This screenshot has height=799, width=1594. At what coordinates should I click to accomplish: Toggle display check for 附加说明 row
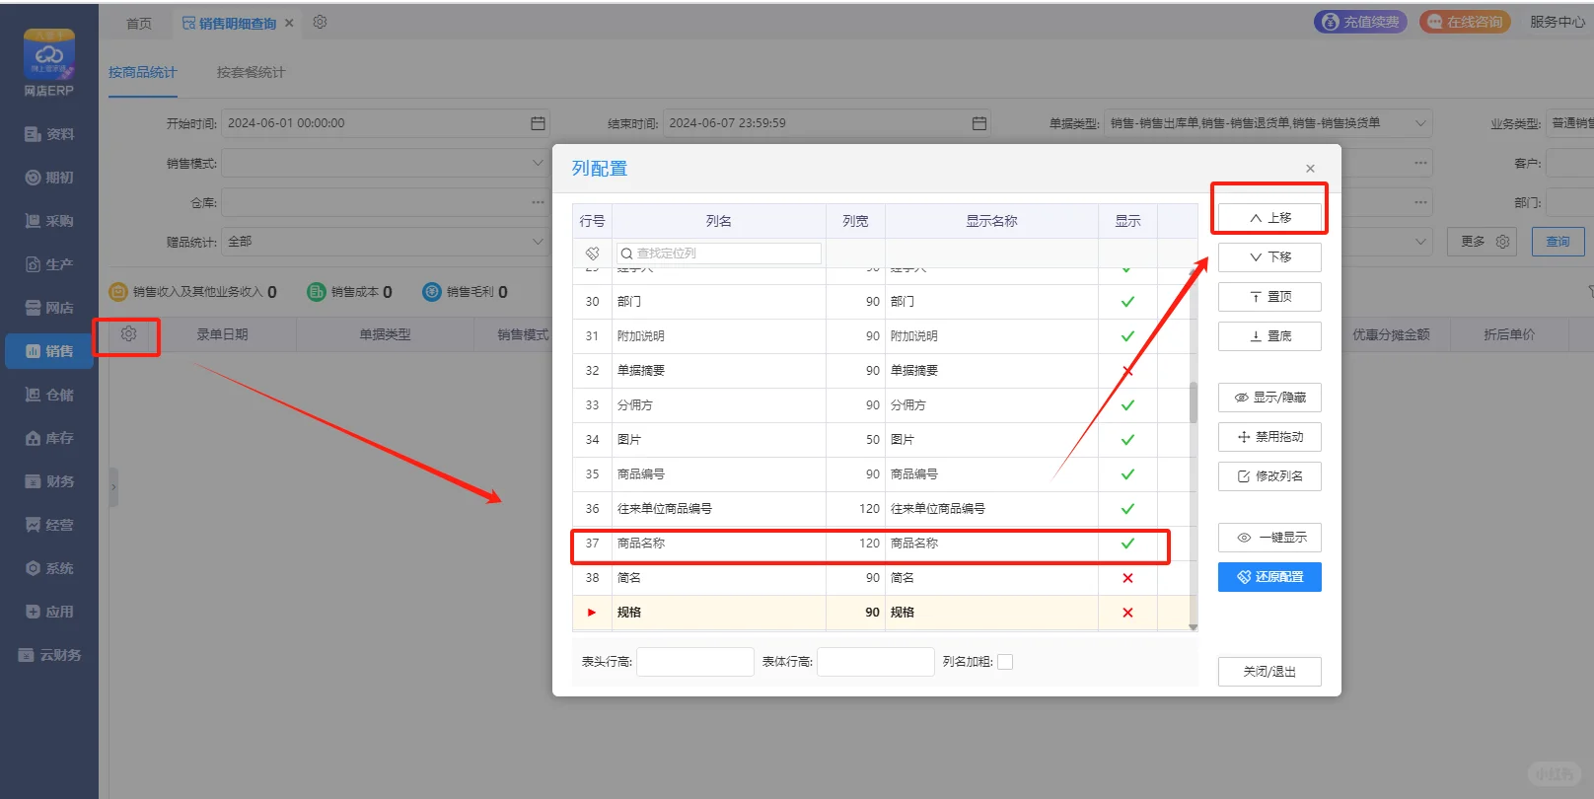(1127, 336)
